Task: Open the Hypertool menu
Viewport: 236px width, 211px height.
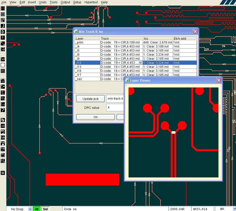Action: tap(91, 2)
